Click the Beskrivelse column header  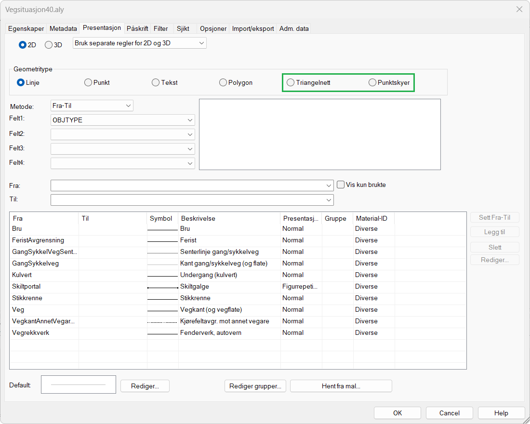198,218
